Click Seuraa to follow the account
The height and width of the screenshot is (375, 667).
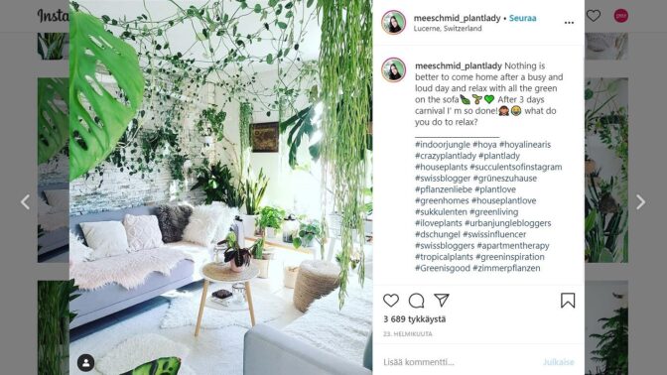coord(523,18)
